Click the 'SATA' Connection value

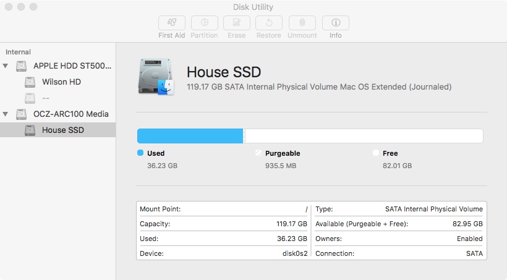pos(474,253)
